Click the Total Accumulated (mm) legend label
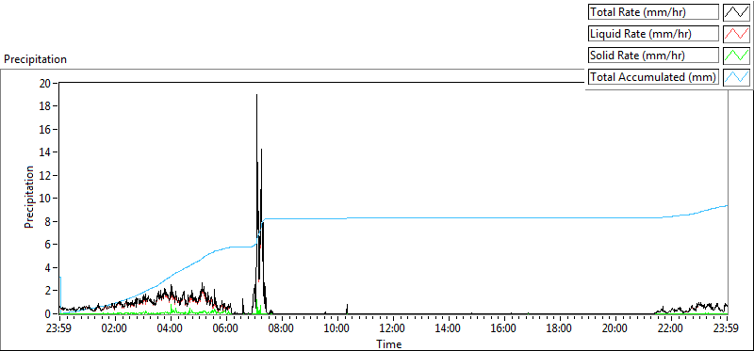This screenshot has width=754, height=351. (x=654, y=77)
